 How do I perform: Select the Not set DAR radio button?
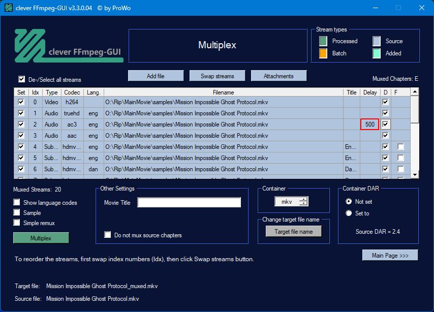coord(349,202)
